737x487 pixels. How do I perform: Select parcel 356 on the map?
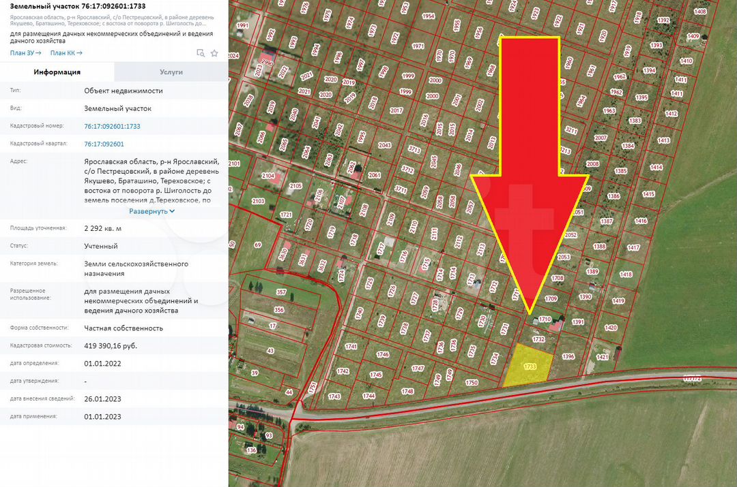[x=278, y=310]
